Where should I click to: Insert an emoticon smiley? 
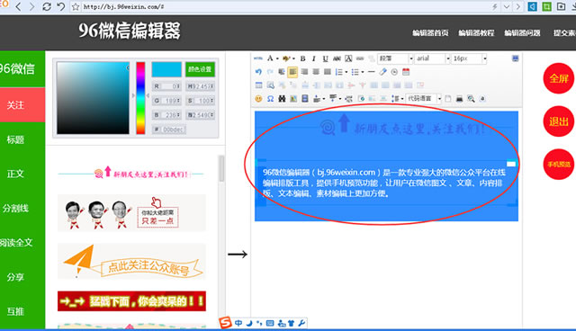[258, 99]
